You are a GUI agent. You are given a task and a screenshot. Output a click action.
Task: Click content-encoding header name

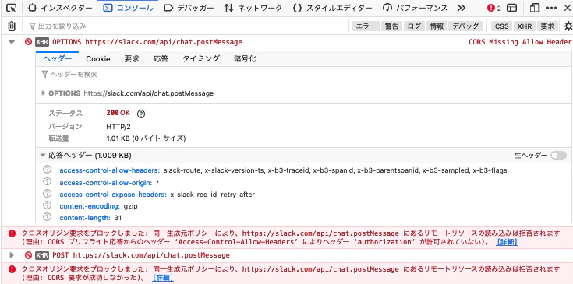[90, 206]
